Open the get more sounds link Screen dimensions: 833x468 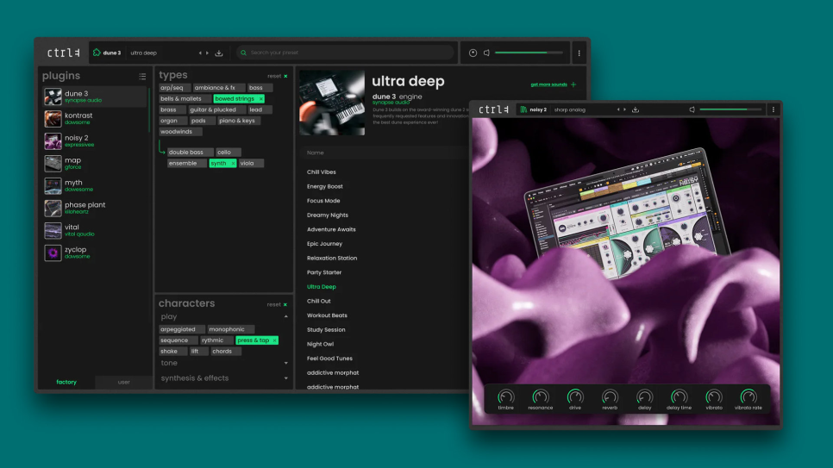(x=553, y=84)
